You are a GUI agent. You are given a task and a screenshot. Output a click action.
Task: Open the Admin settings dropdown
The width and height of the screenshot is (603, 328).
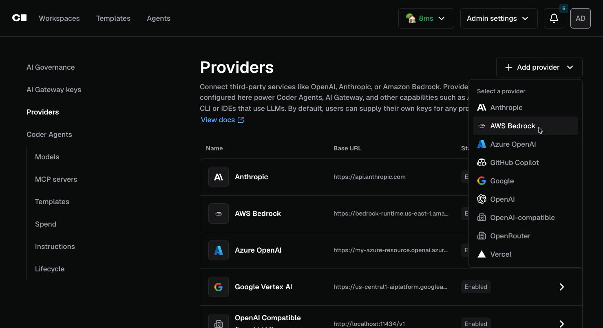pyautogui.click(x=499, y=18)
